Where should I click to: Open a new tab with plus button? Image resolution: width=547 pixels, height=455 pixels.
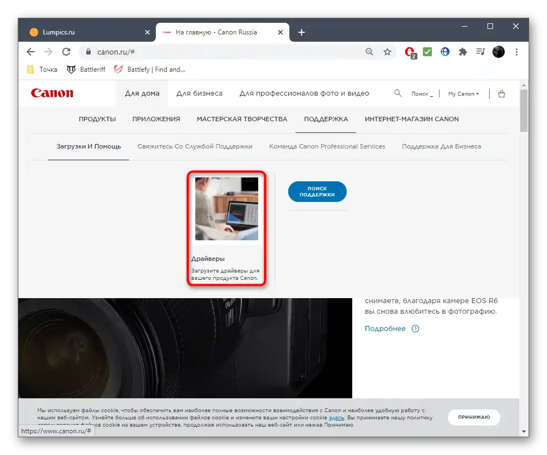click(x=302, y=32)
